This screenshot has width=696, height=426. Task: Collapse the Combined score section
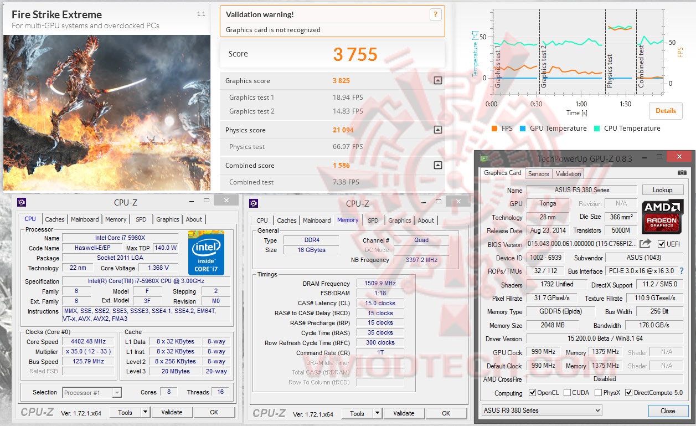coord(438,165)
